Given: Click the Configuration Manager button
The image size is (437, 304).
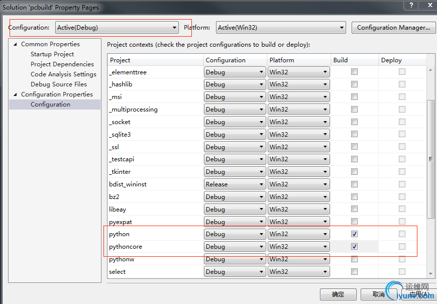Looking at the screenshot, I should pyautogui.click(x=393, y=28).
